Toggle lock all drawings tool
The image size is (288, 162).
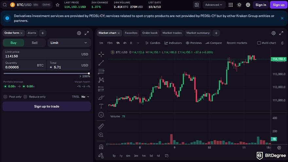tap(101, 155)
